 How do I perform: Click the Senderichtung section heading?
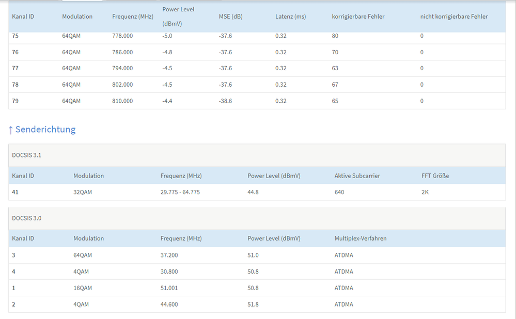click(45, 130)
